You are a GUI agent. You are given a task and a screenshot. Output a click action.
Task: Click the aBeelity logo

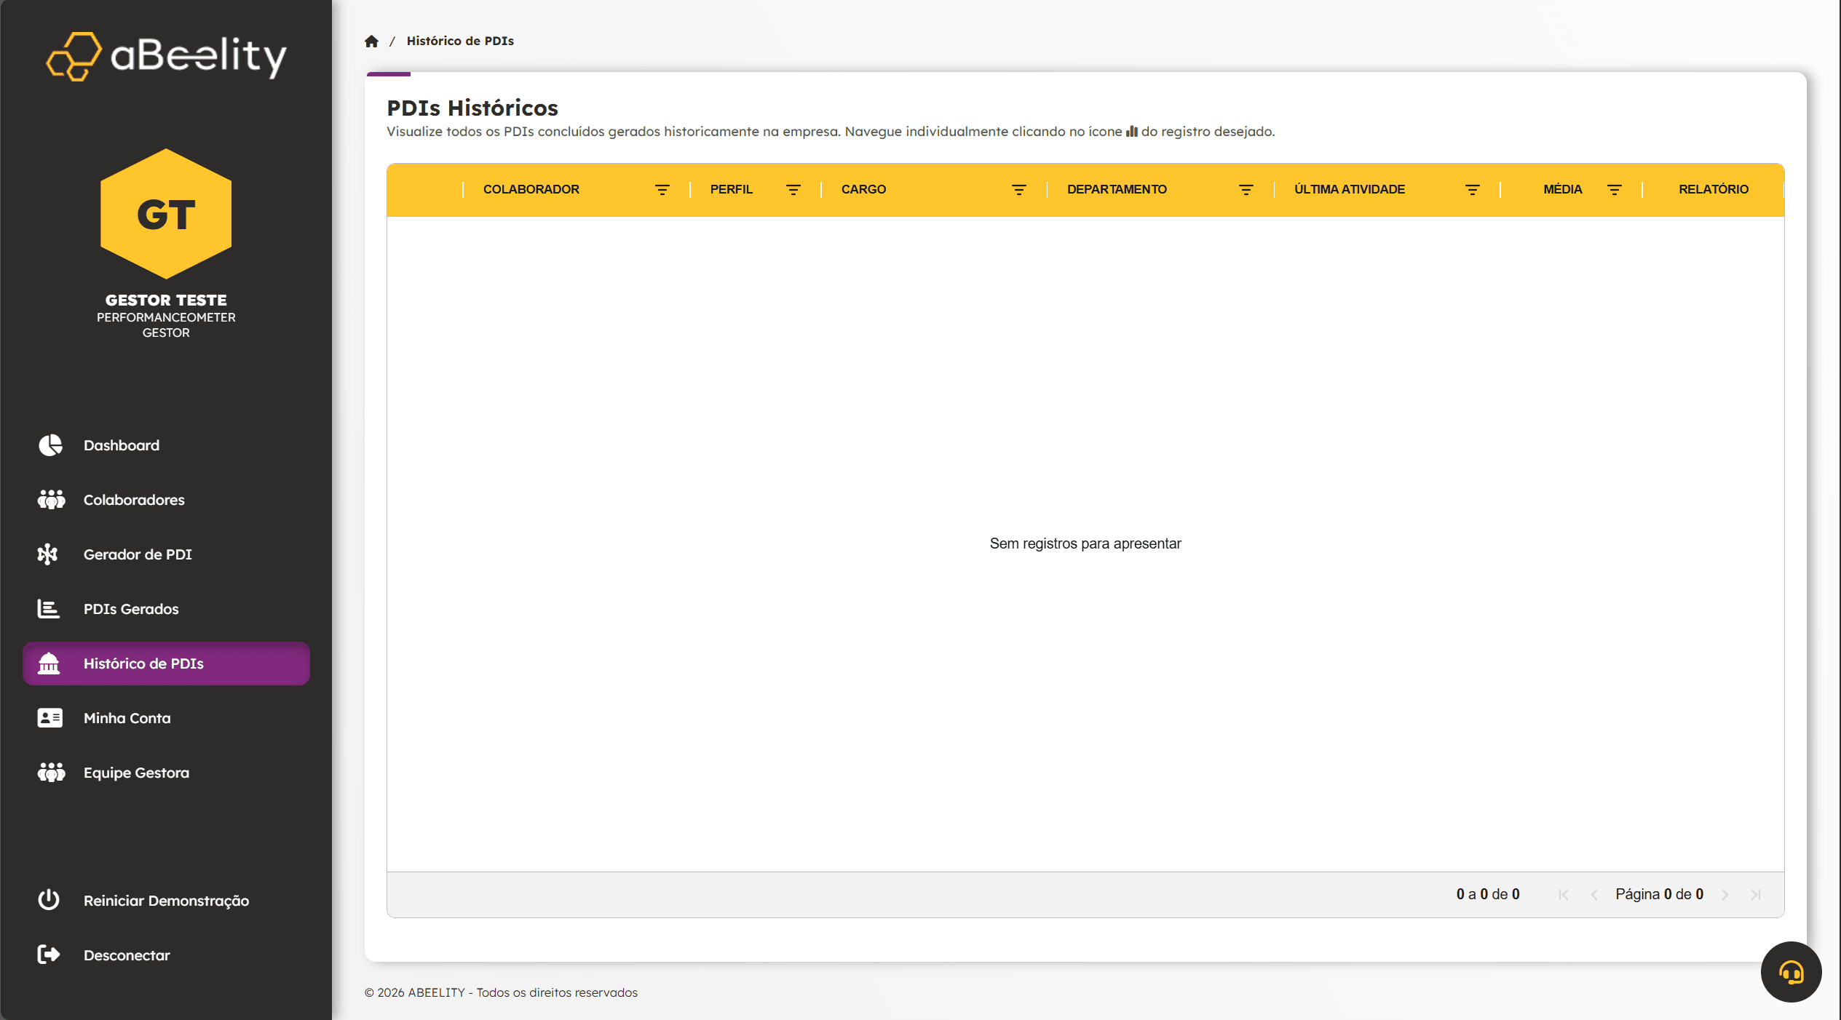(x=165, y=56)
